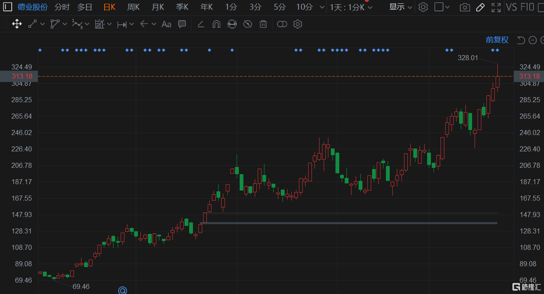This screenshot has width=544, height=294.
Task: Select the comment bubble note tool
Action: click(x=182, y=24)
